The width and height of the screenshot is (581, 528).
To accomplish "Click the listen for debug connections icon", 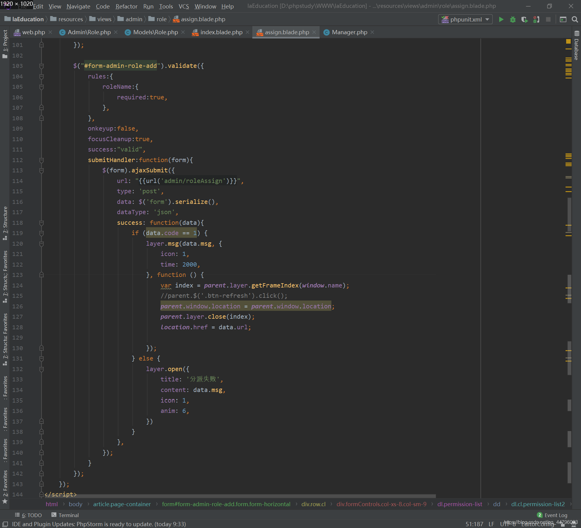I will click(x=536, y=20).
